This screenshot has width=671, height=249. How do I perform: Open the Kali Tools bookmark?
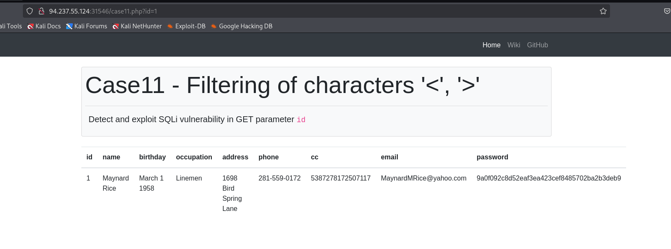(11, 26)
